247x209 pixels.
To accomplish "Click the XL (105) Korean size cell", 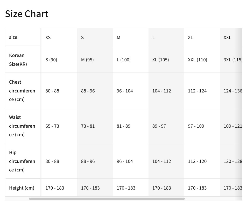I will (160, 60).
